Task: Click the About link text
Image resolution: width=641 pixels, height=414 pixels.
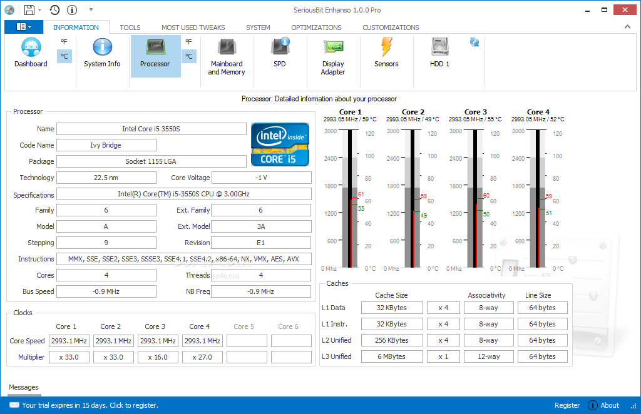Action: coord(610,405)
